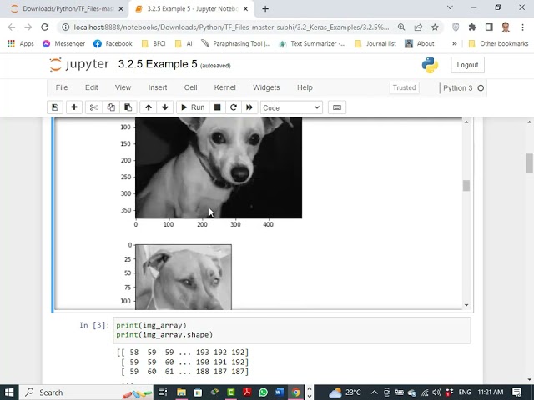This screenshot has width=534, height=400.
Task: Open the Cell menu
Action: [x=191, y=87]
